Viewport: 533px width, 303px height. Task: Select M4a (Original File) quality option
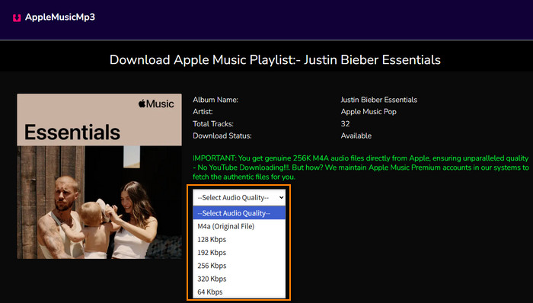point(239,226)
